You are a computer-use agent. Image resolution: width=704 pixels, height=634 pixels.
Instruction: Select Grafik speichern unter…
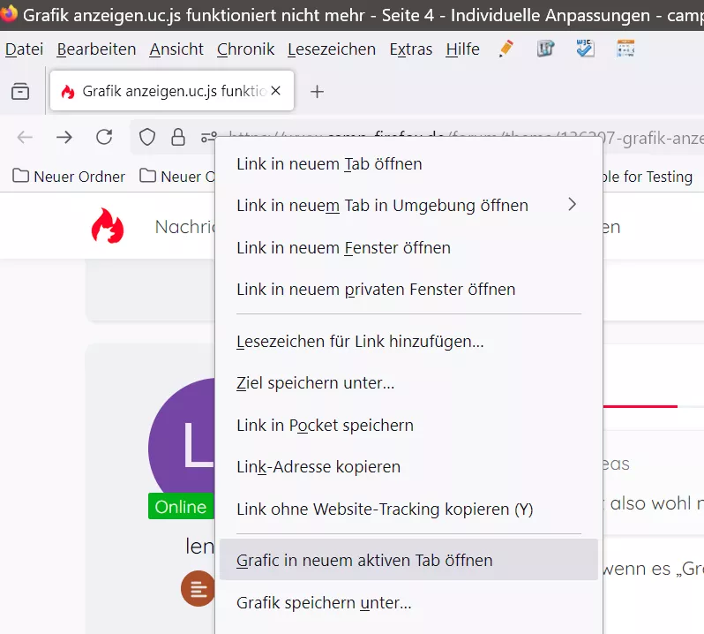pyautogui.click(x=408, y=602)
